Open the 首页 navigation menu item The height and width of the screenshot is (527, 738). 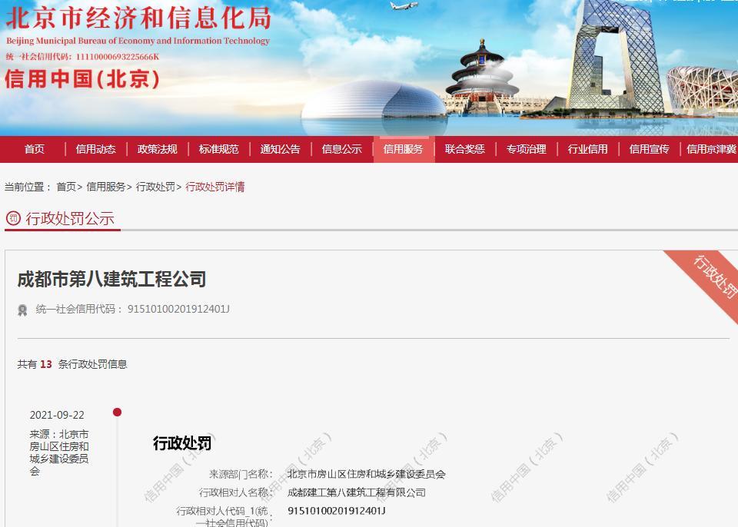coord(35,149)
